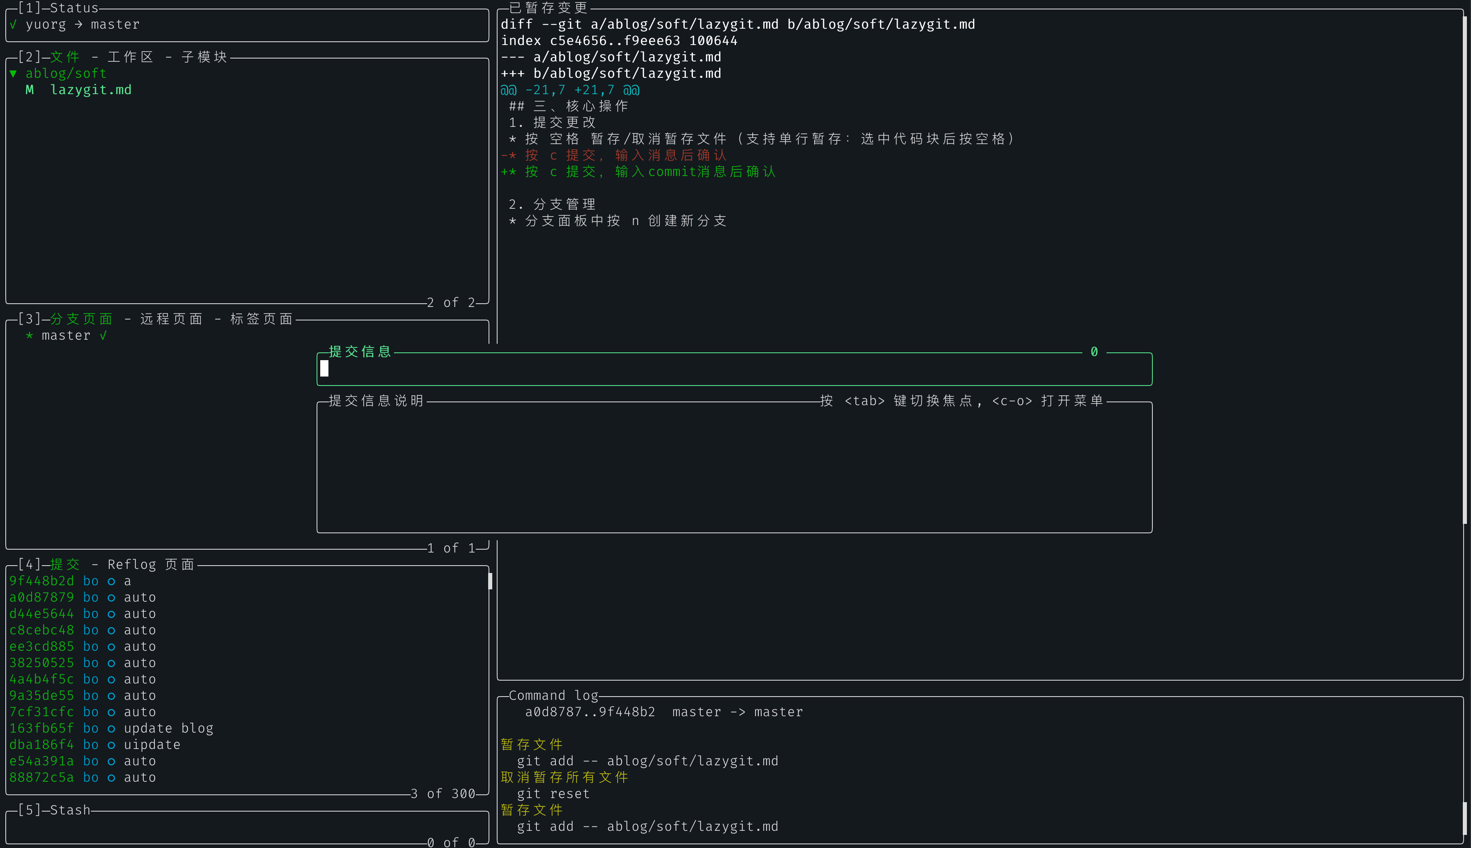
Task: Click the '2. 分支管理' diff line
Action: tap(552, 205)
